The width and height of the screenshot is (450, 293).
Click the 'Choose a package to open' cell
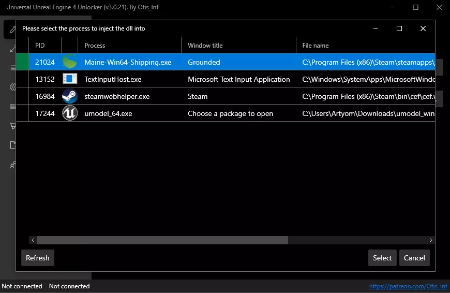coord(230,113)
